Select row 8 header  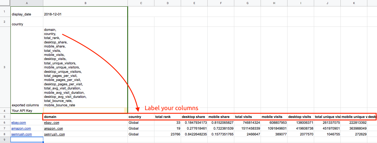click(4, 134)
